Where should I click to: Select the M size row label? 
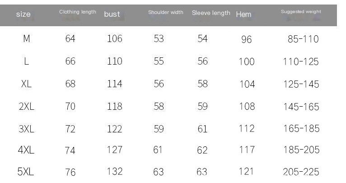[x=27, y=39]
